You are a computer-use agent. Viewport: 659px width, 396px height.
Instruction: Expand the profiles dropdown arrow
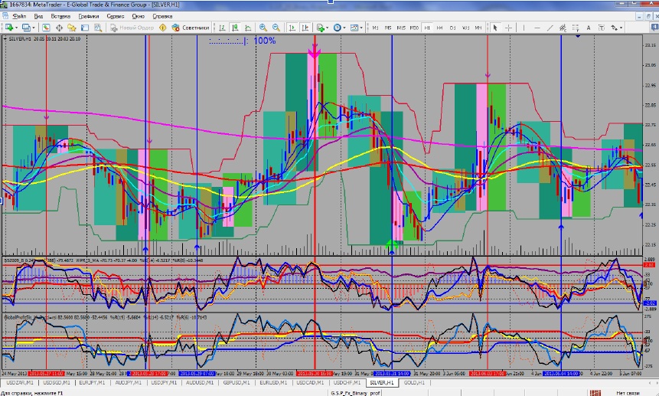(x=34, y=28)
